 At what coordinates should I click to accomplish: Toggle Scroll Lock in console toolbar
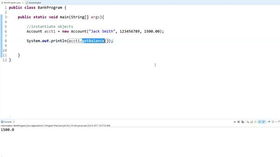click(252, 122)
